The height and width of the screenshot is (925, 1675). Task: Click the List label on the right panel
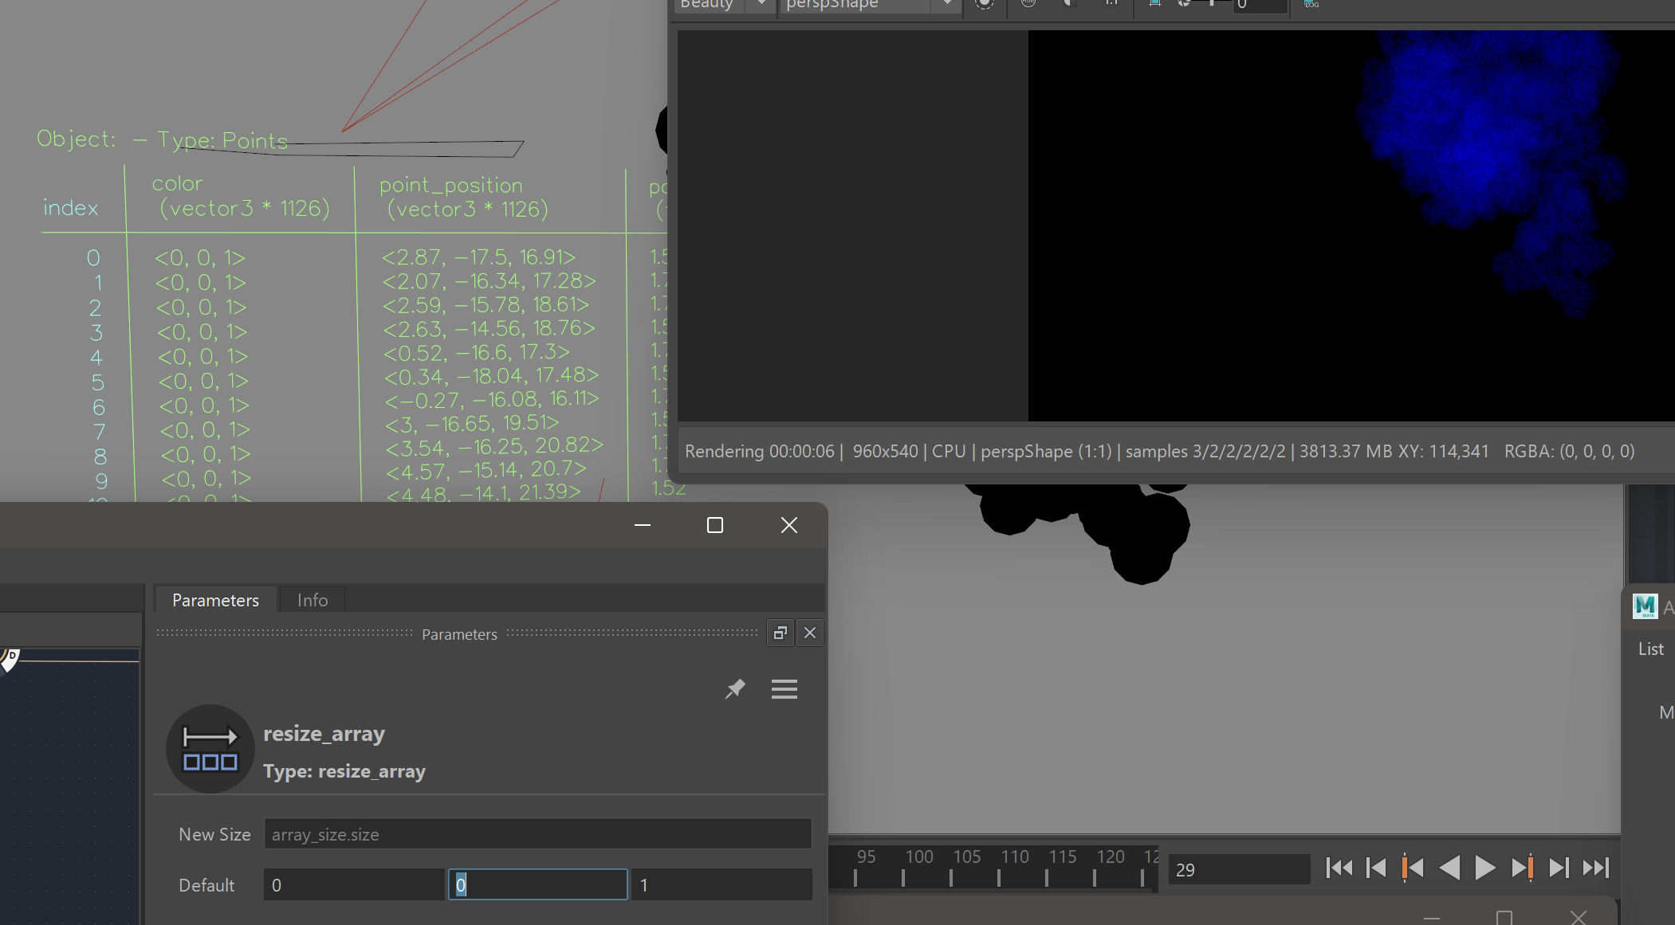point(1651,648)
